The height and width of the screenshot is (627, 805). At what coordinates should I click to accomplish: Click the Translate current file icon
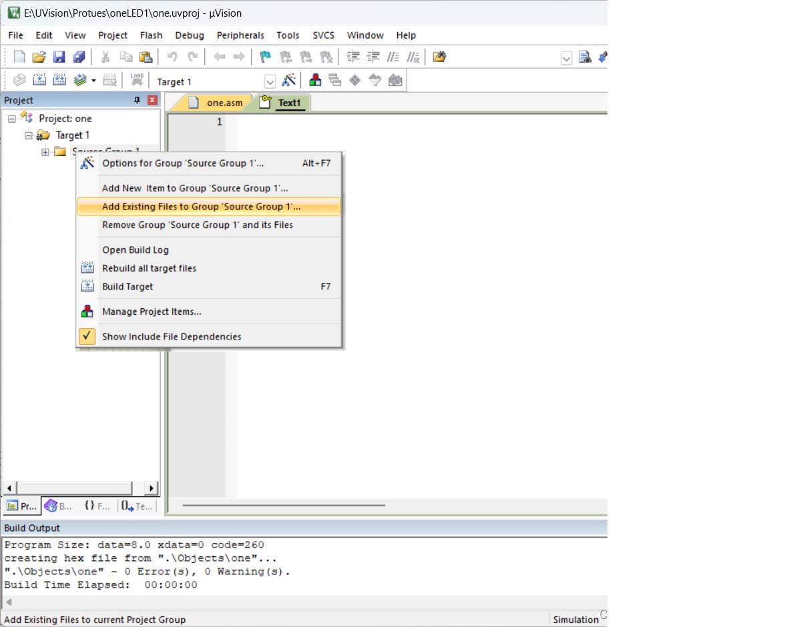point(19,81)
